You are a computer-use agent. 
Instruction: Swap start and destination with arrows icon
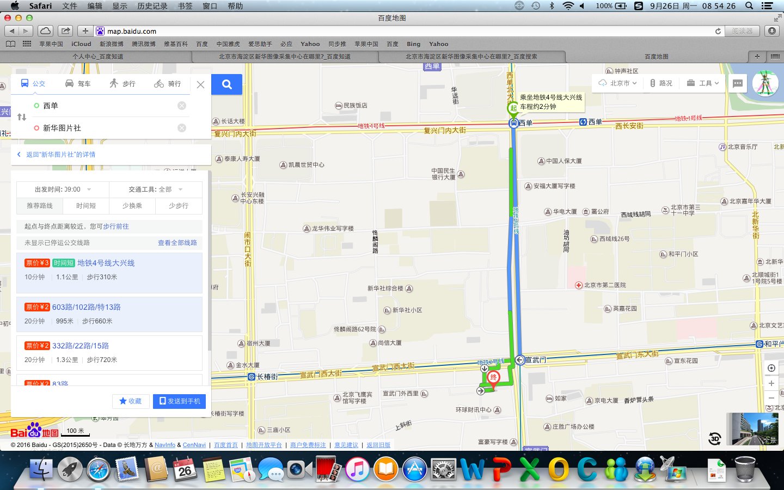point(22,117)
